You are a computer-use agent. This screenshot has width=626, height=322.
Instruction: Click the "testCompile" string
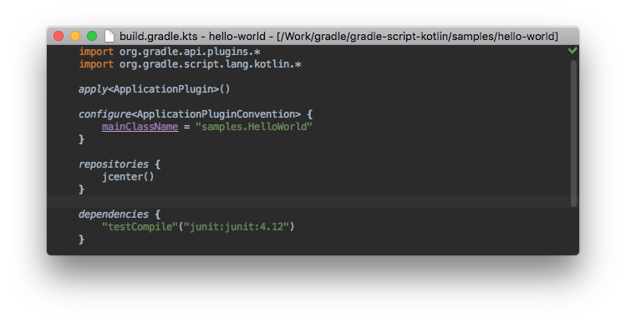[140, 227]
